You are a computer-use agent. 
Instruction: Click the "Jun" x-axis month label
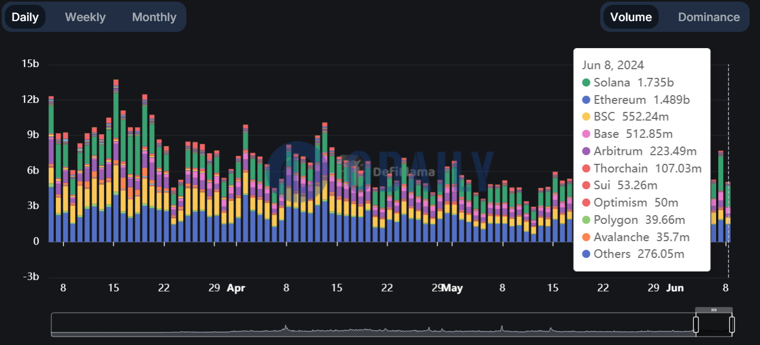675,288
